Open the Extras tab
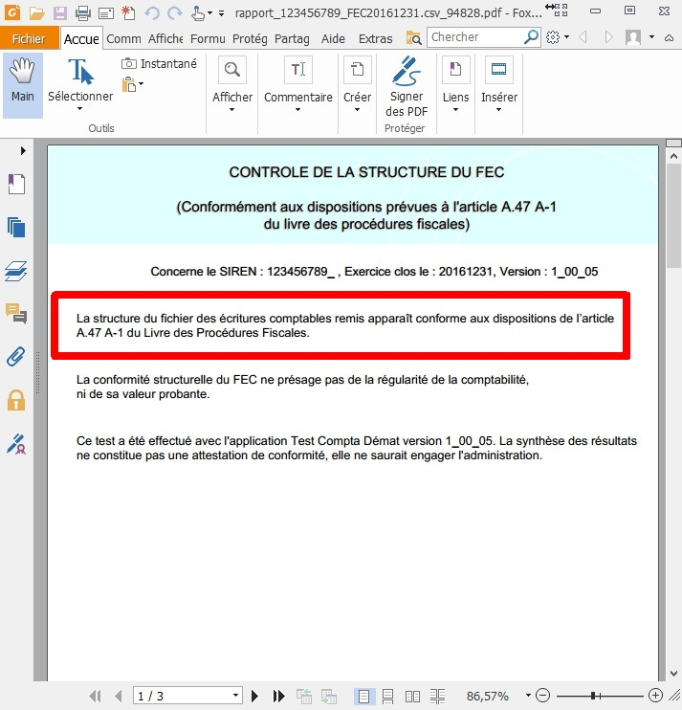This screenshot has width=682, height=710. click(x=375, y=39)
